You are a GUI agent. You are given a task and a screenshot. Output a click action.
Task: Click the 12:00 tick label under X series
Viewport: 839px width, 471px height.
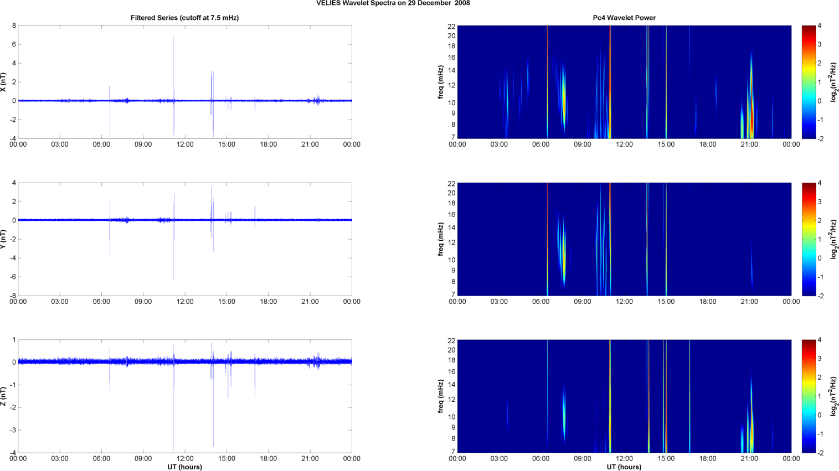pos(185,144)
